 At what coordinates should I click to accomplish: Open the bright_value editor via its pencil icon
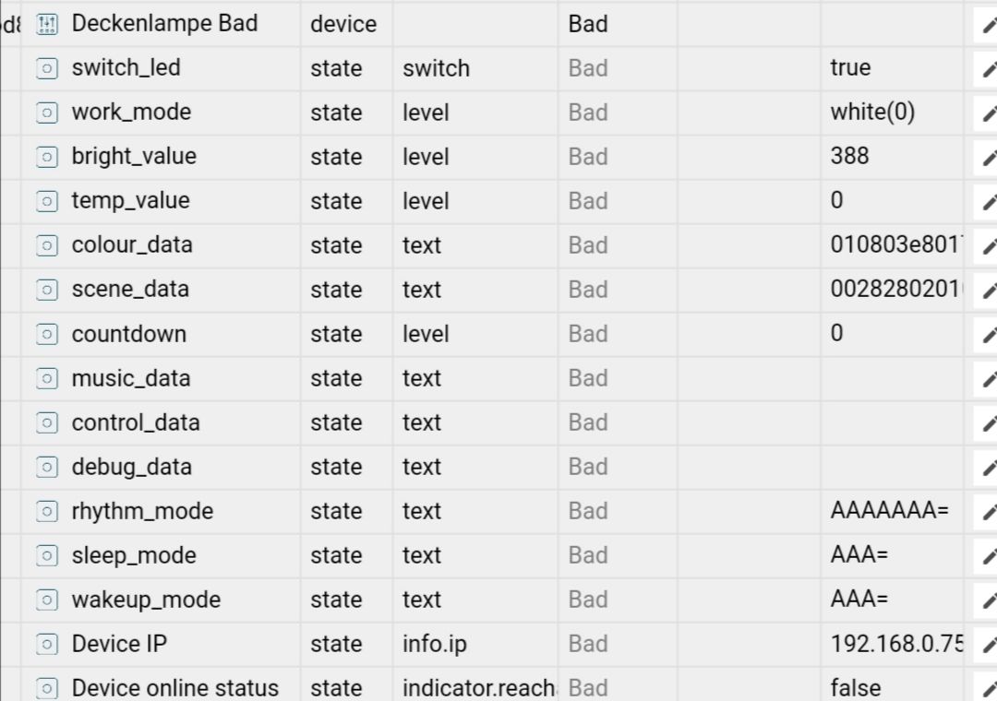click(989, 158)
